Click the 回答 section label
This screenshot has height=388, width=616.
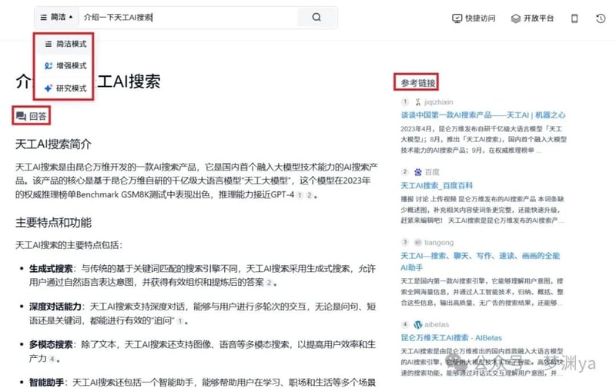click(x=38, y=116)
